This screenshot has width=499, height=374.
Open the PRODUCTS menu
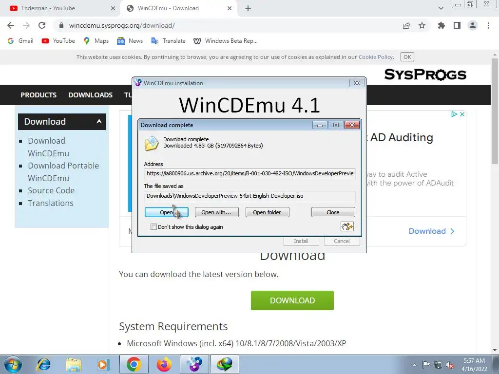pyautogui.click(x=38, y=95)
